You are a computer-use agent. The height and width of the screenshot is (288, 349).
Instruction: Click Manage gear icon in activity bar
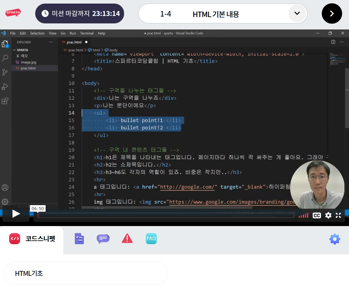click(x=5, y=202)
